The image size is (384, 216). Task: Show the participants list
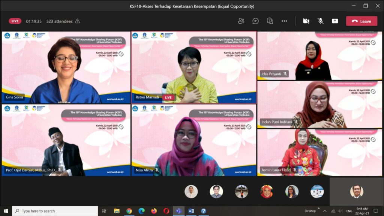coord(241,21)
